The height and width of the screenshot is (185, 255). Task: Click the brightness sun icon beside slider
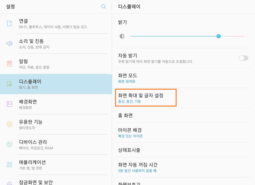[122, 36]
